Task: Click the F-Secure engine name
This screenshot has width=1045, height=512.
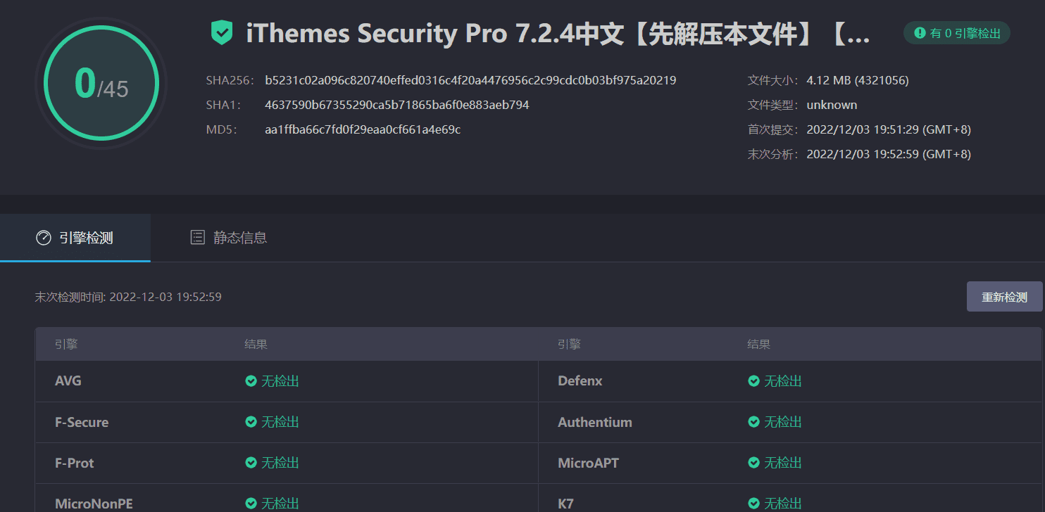Action: [x=82, y=422]
